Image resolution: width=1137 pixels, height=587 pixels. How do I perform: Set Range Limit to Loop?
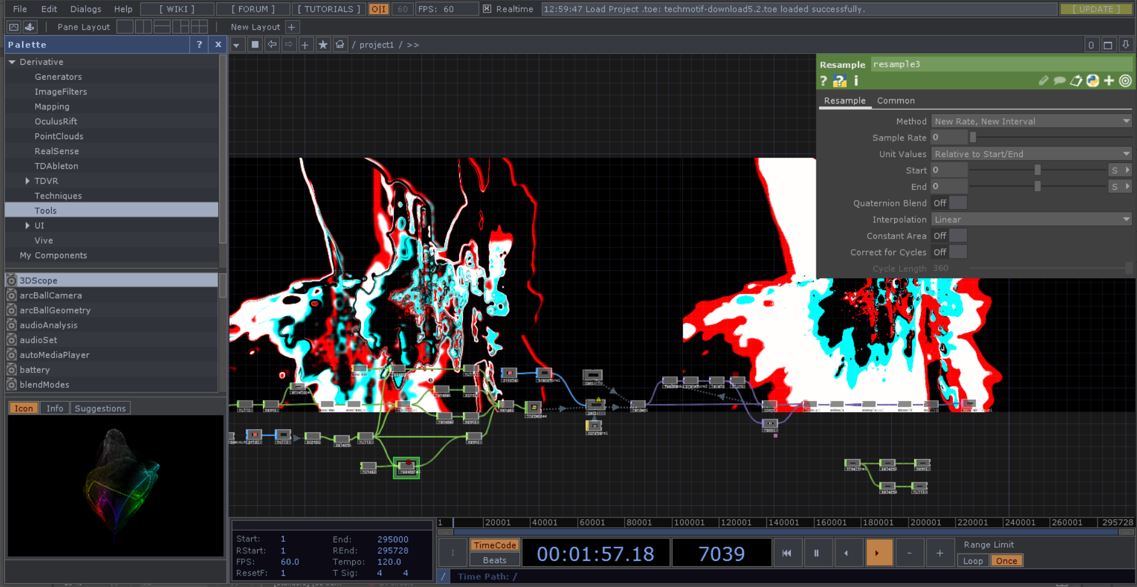click(973, 561)
